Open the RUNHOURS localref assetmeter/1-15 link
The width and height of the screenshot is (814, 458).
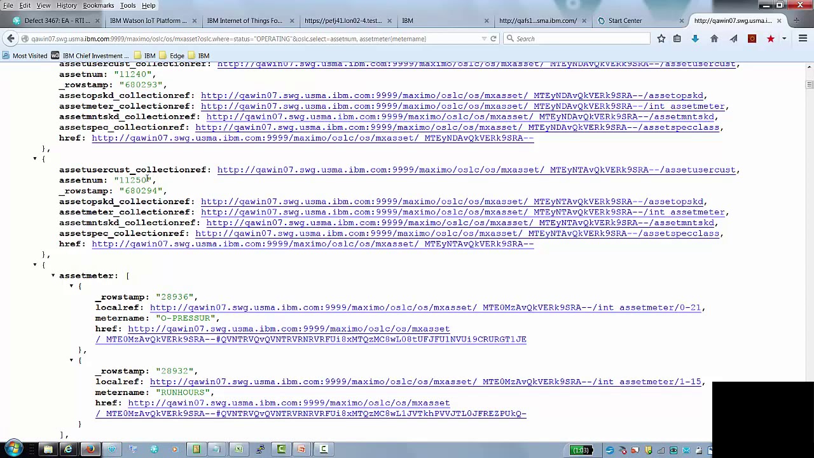click(425, 382)
